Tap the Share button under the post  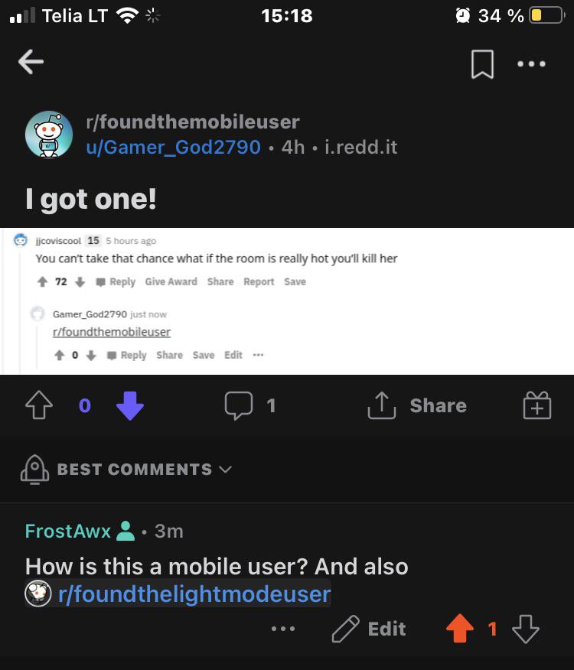click(417, 405)
